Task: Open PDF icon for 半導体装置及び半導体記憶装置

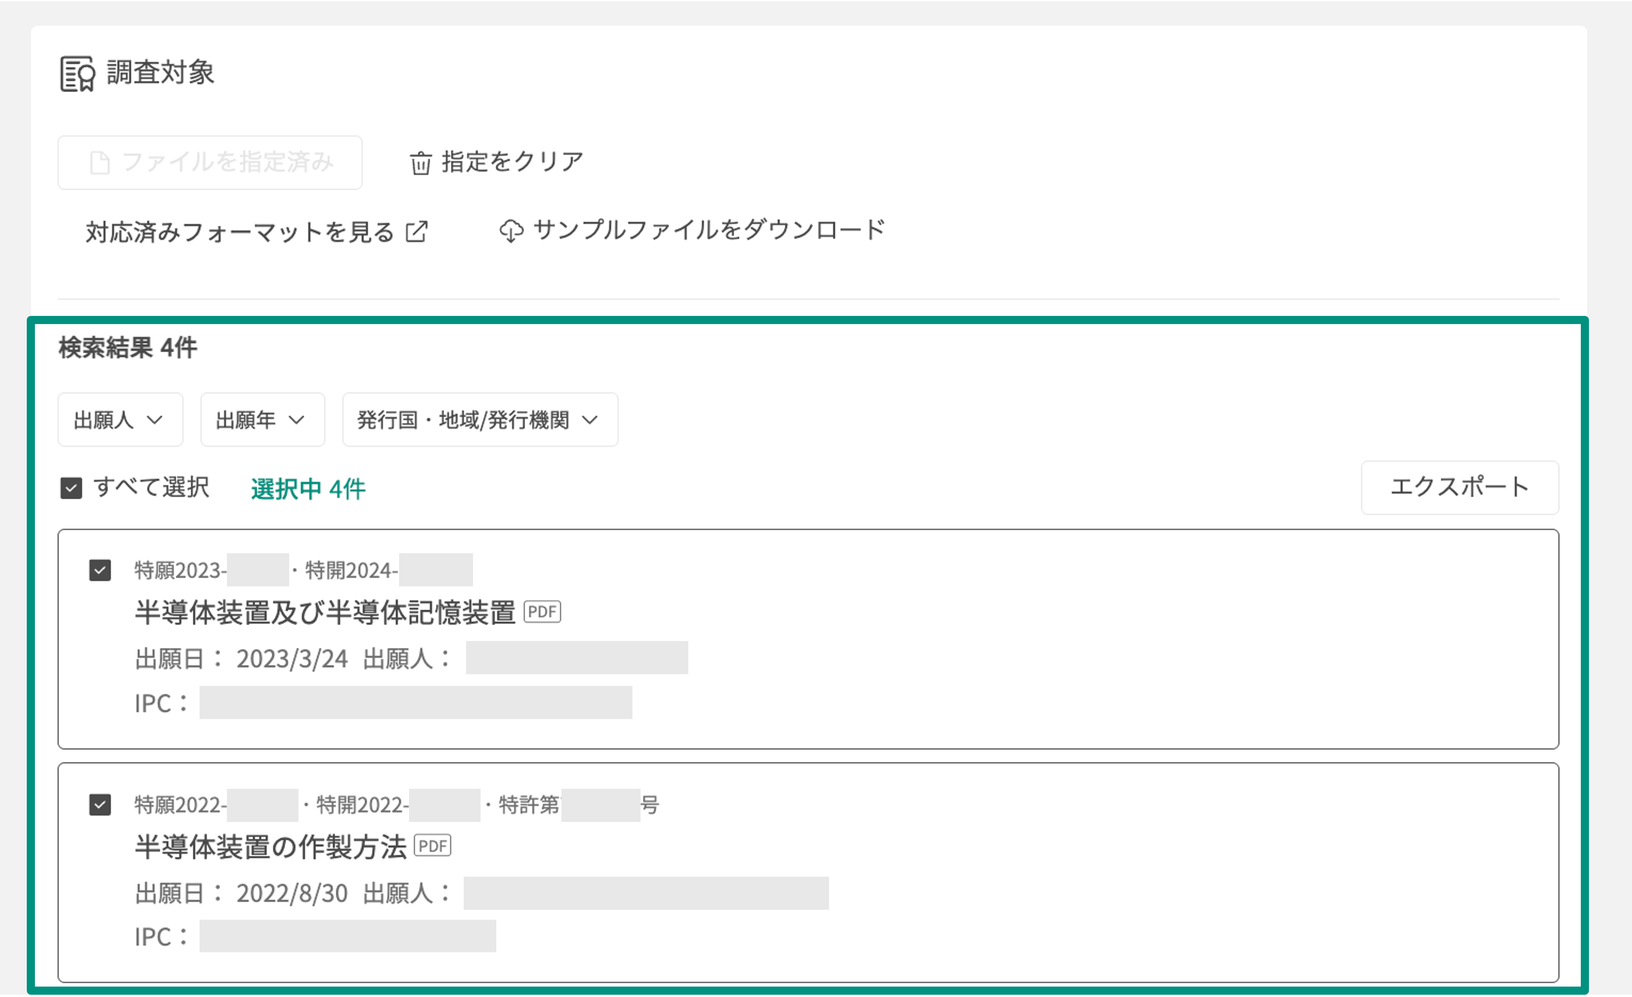Action: 542,612
